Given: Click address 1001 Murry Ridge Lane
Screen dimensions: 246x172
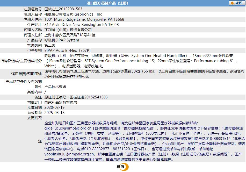Looking at the screenshot, I should 65,19.
